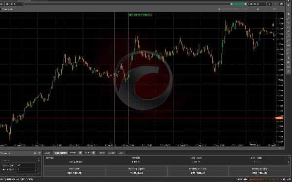Select the double-arrow channel tool below the line tool
292x182 pixels.
click(288, 23)
